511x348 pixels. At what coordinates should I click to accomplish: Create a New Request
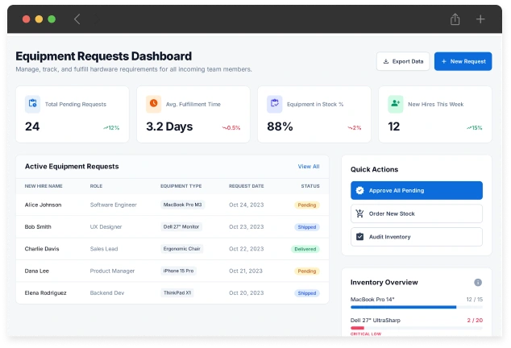(463, 61)
